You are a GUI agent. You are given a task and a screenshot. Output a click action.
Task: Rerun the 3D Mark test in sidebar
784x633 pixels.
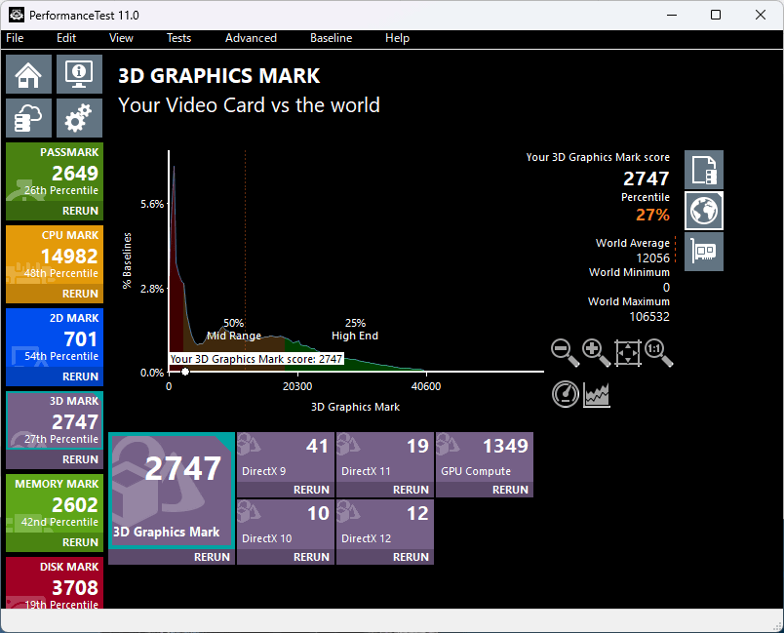80,459
